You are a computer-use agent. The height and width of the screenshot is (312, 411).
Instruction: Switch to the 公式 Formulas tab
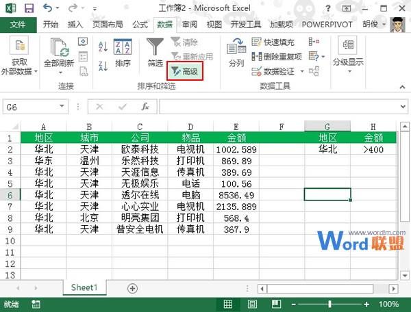click(140, 25)
